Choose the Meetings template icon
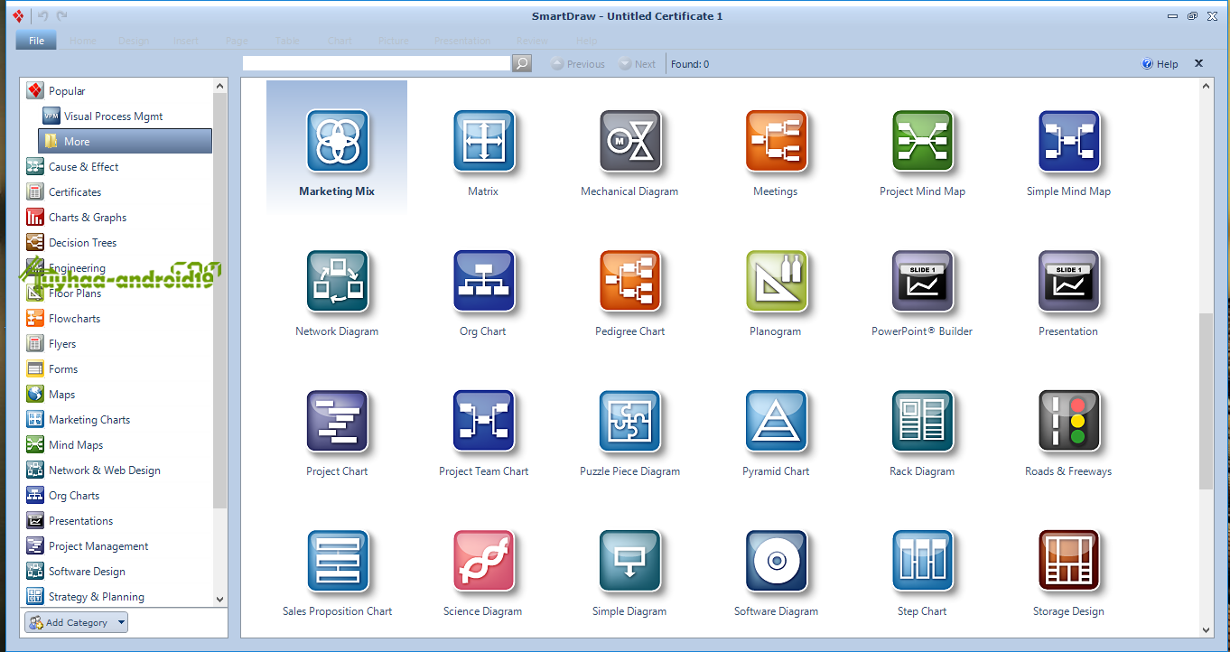Screen dimensions: 1230x652 coord(777,141)
